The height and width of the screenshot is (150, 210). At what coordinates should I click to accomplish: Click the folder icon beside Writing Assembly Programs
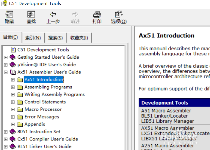point(20,95)
